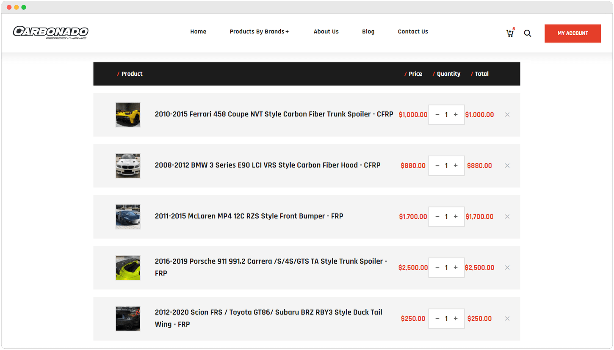
Task: Open the About Us page
Action: coord(326,32)
